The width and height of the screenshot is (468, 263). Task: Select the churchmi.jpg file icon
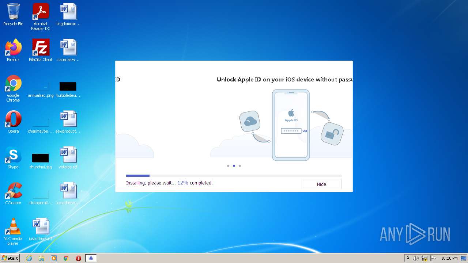click(41, 161)
